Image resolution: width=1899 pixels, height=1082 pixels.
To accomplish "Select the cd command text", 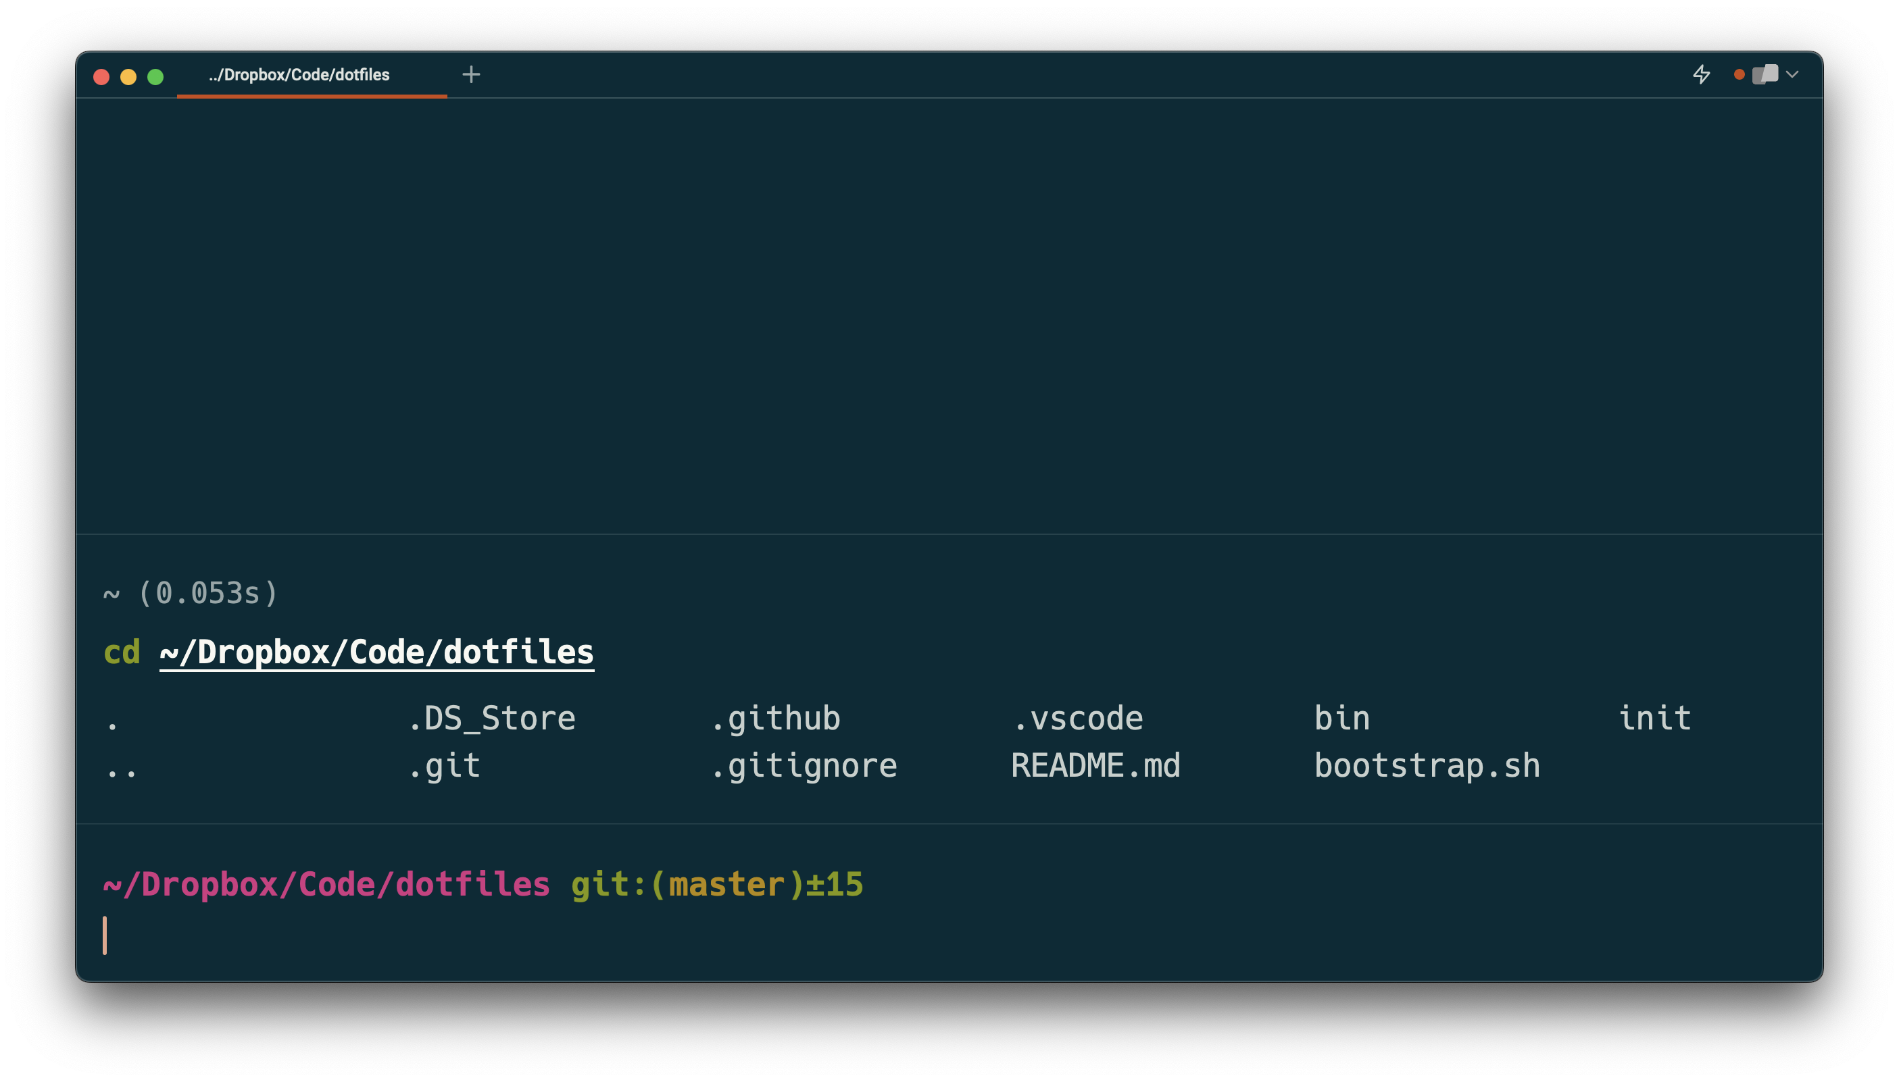I will tap(122, 652).
